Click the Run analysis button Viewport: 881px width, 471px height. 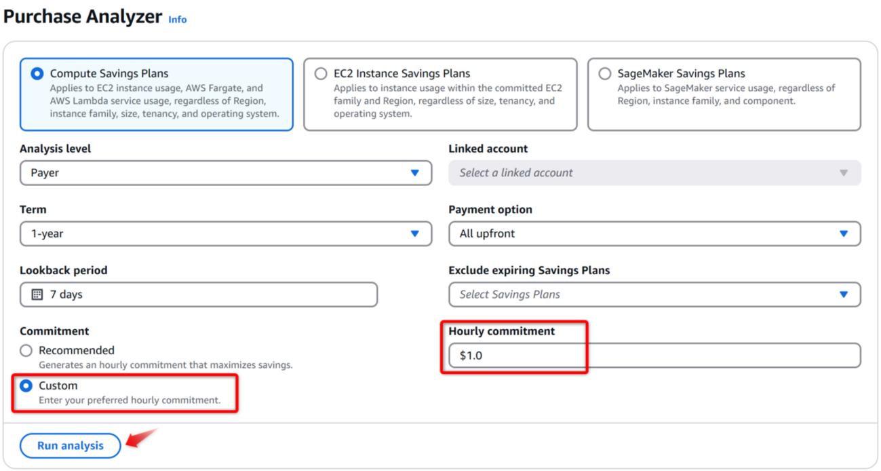[71, 446]
